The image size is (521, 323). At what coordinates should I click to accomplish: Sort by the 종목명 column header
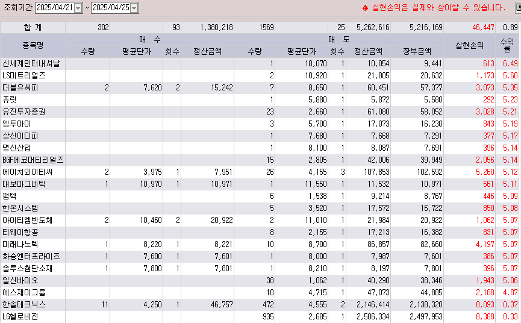pos(33,45)
